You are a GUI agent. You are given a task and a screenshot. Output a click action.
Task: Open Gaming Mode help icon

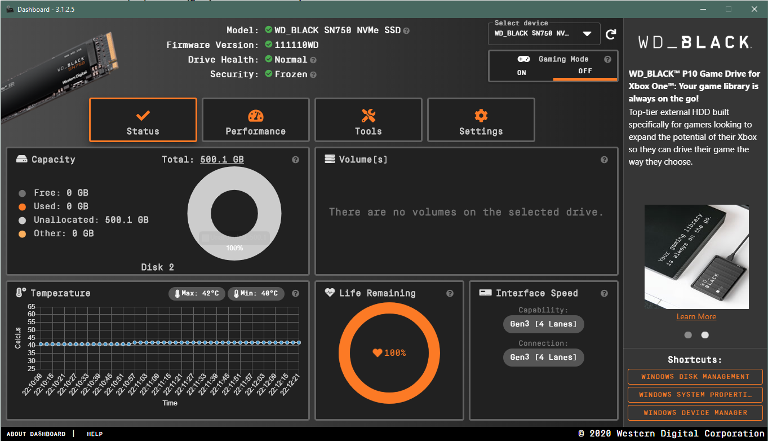click(x=607, y=59)
